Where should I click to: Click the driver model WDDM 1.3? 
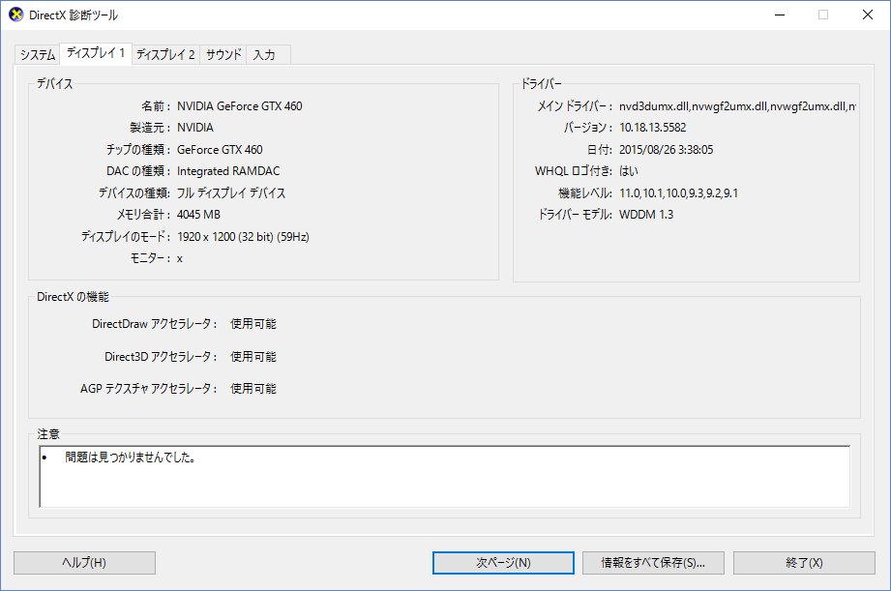tap(646, 215)
